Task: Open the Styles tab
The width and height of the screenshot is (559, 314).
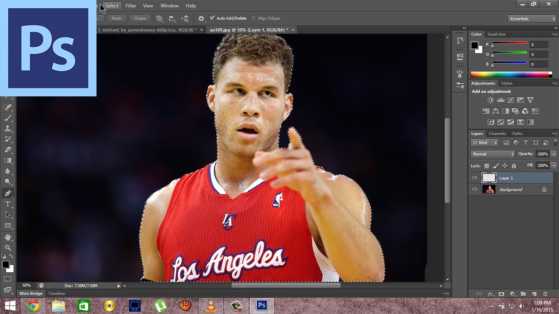Action: [x=507, y=83]
